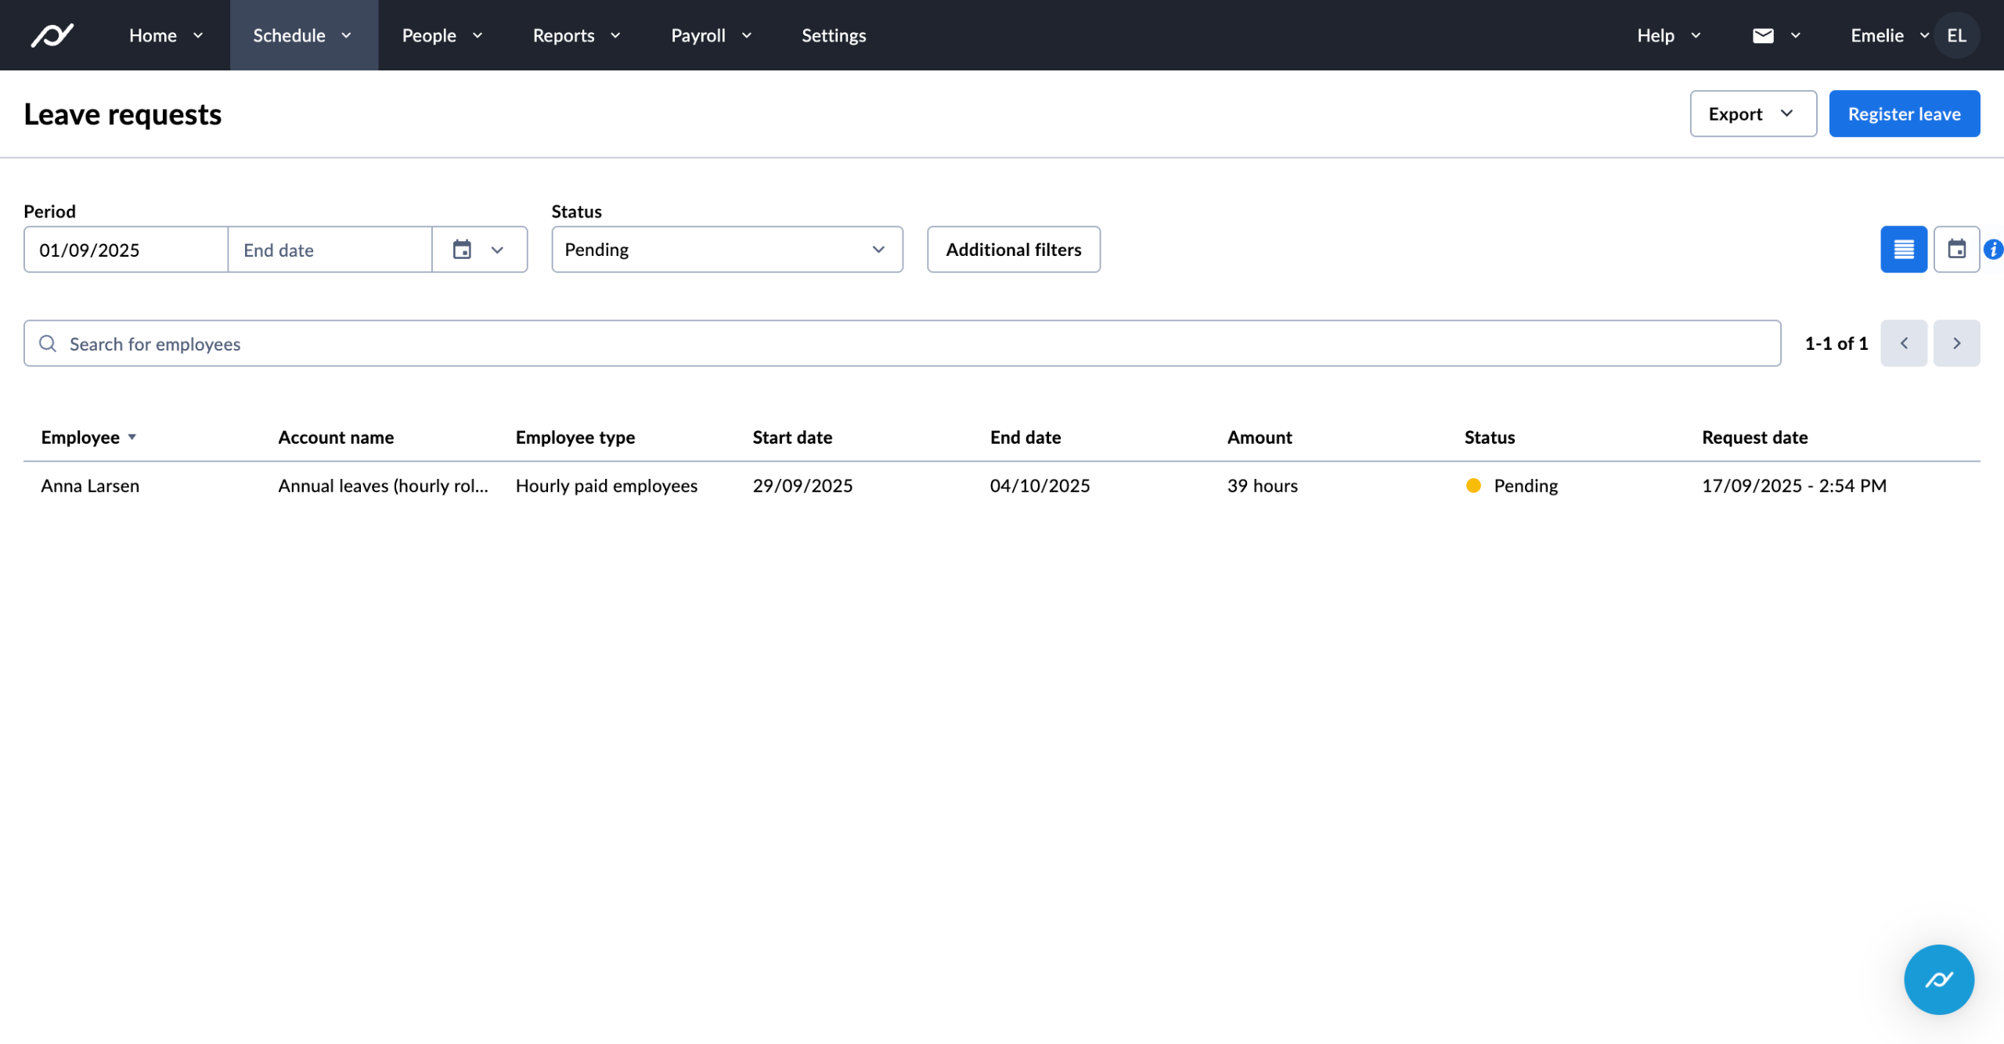This screenshot has width=2004, height=1044.
Task: Click the app logo in the top-left corner
Action: pos(52,35)
